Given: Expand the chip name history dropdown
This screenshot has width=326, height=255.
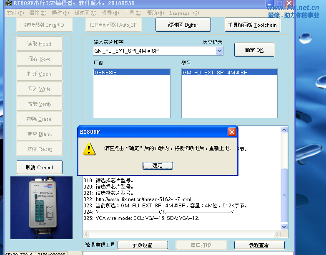Looking at the screenshot, I should pos(219,51).
